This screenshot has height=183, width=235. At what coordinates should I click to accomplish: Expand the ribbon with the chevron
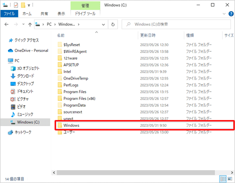pos(224,14)
